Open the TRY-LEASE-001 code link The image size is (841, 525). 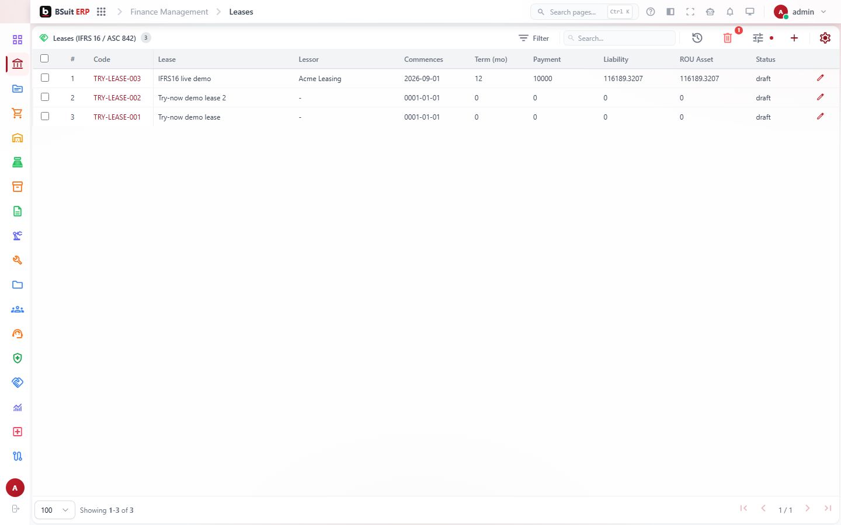pyautogui.click(x=117, y=117)
